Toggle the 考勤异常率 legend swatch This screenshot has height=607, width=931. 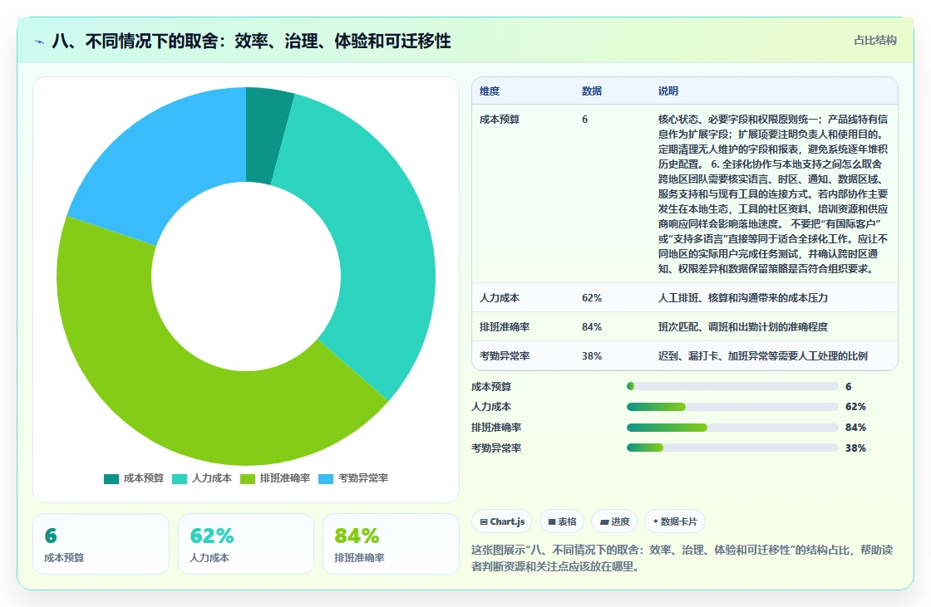pyautogui.click(x=326, y=479)
